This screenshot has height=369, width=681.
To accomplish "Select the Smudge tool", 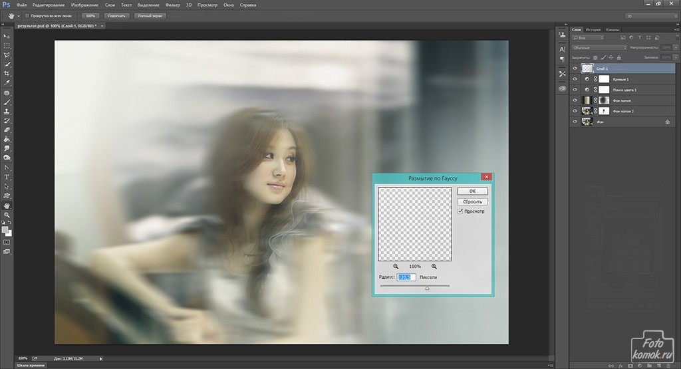I will [x=7, y=148].
